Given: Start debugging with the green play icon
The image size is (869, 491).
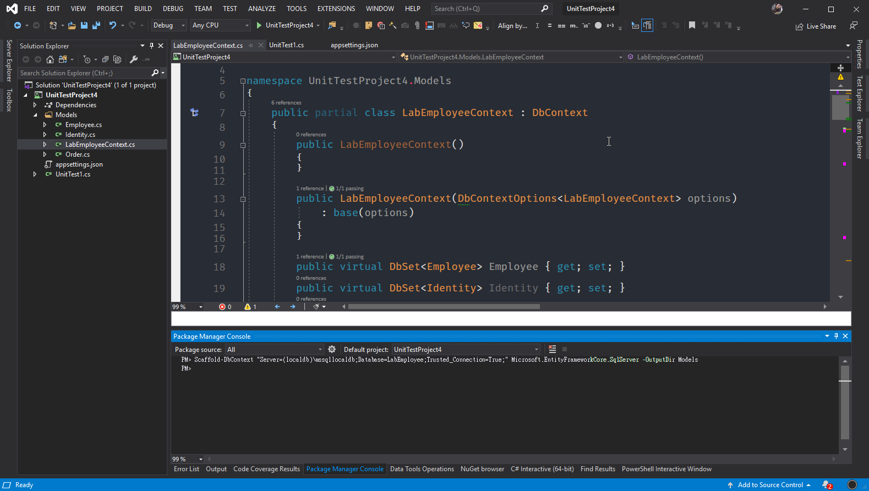Looking at the screenshot, I should click(259, 25).
